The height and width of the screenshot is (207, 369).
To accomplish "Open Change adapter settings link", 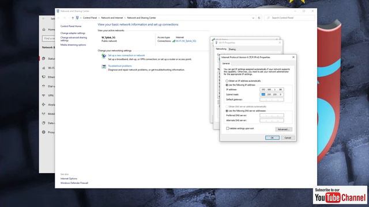I will coord(73,33).
